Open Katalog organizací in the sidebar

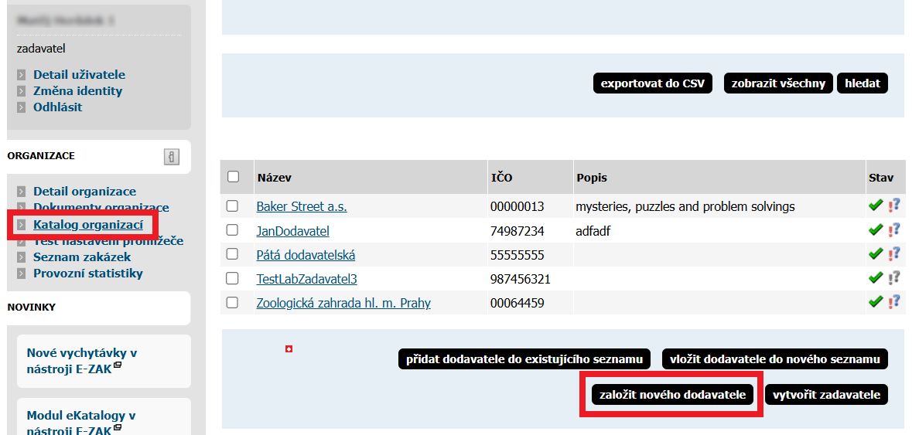(x=87, y=225)
